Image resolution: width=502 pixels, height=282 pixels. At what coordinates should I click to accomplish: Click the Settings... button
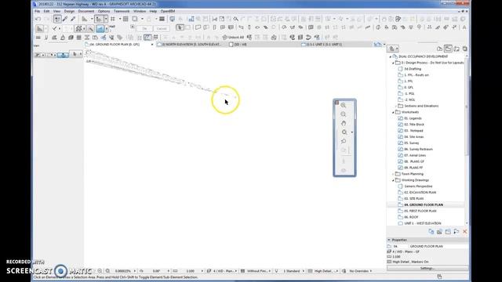(x=427, y=268)
